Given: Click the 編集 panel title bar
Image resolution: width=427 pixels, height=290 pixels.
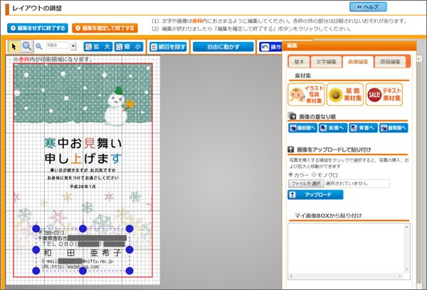Looking at the screenshot, I should (349, 46).
